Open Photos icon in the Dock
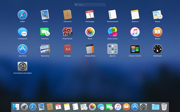 [92, 107]
